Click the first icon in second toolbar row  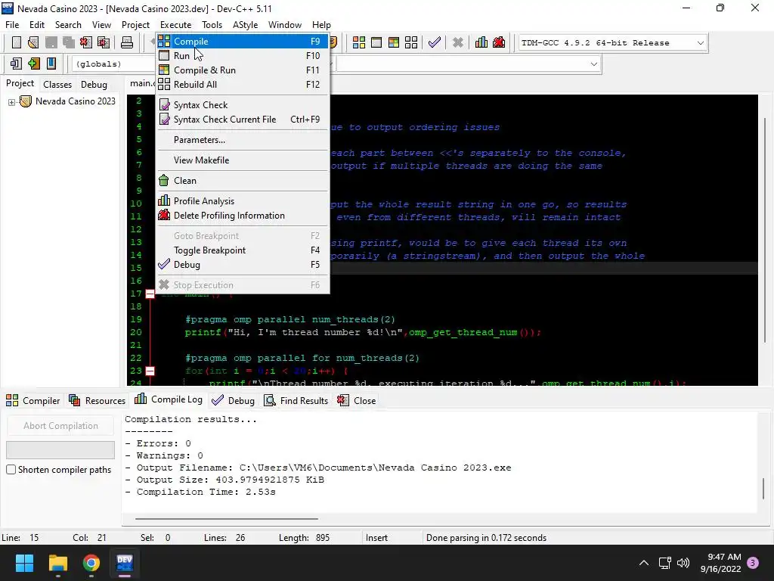17,64
